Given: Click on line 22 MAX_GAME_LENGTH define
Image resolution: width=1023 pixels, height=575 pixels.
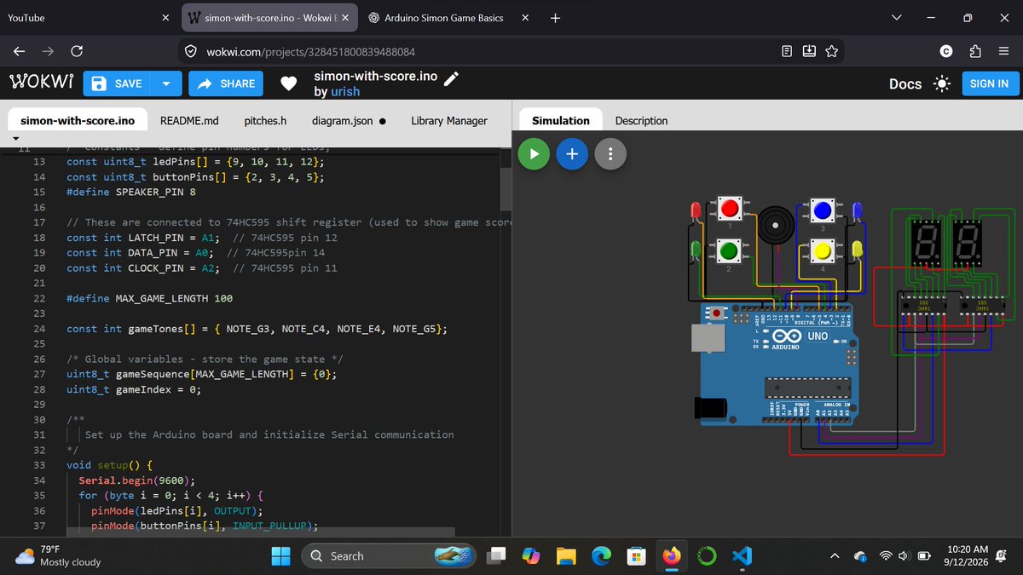Looking at the screenshot, I should click(x=149, y=298).
